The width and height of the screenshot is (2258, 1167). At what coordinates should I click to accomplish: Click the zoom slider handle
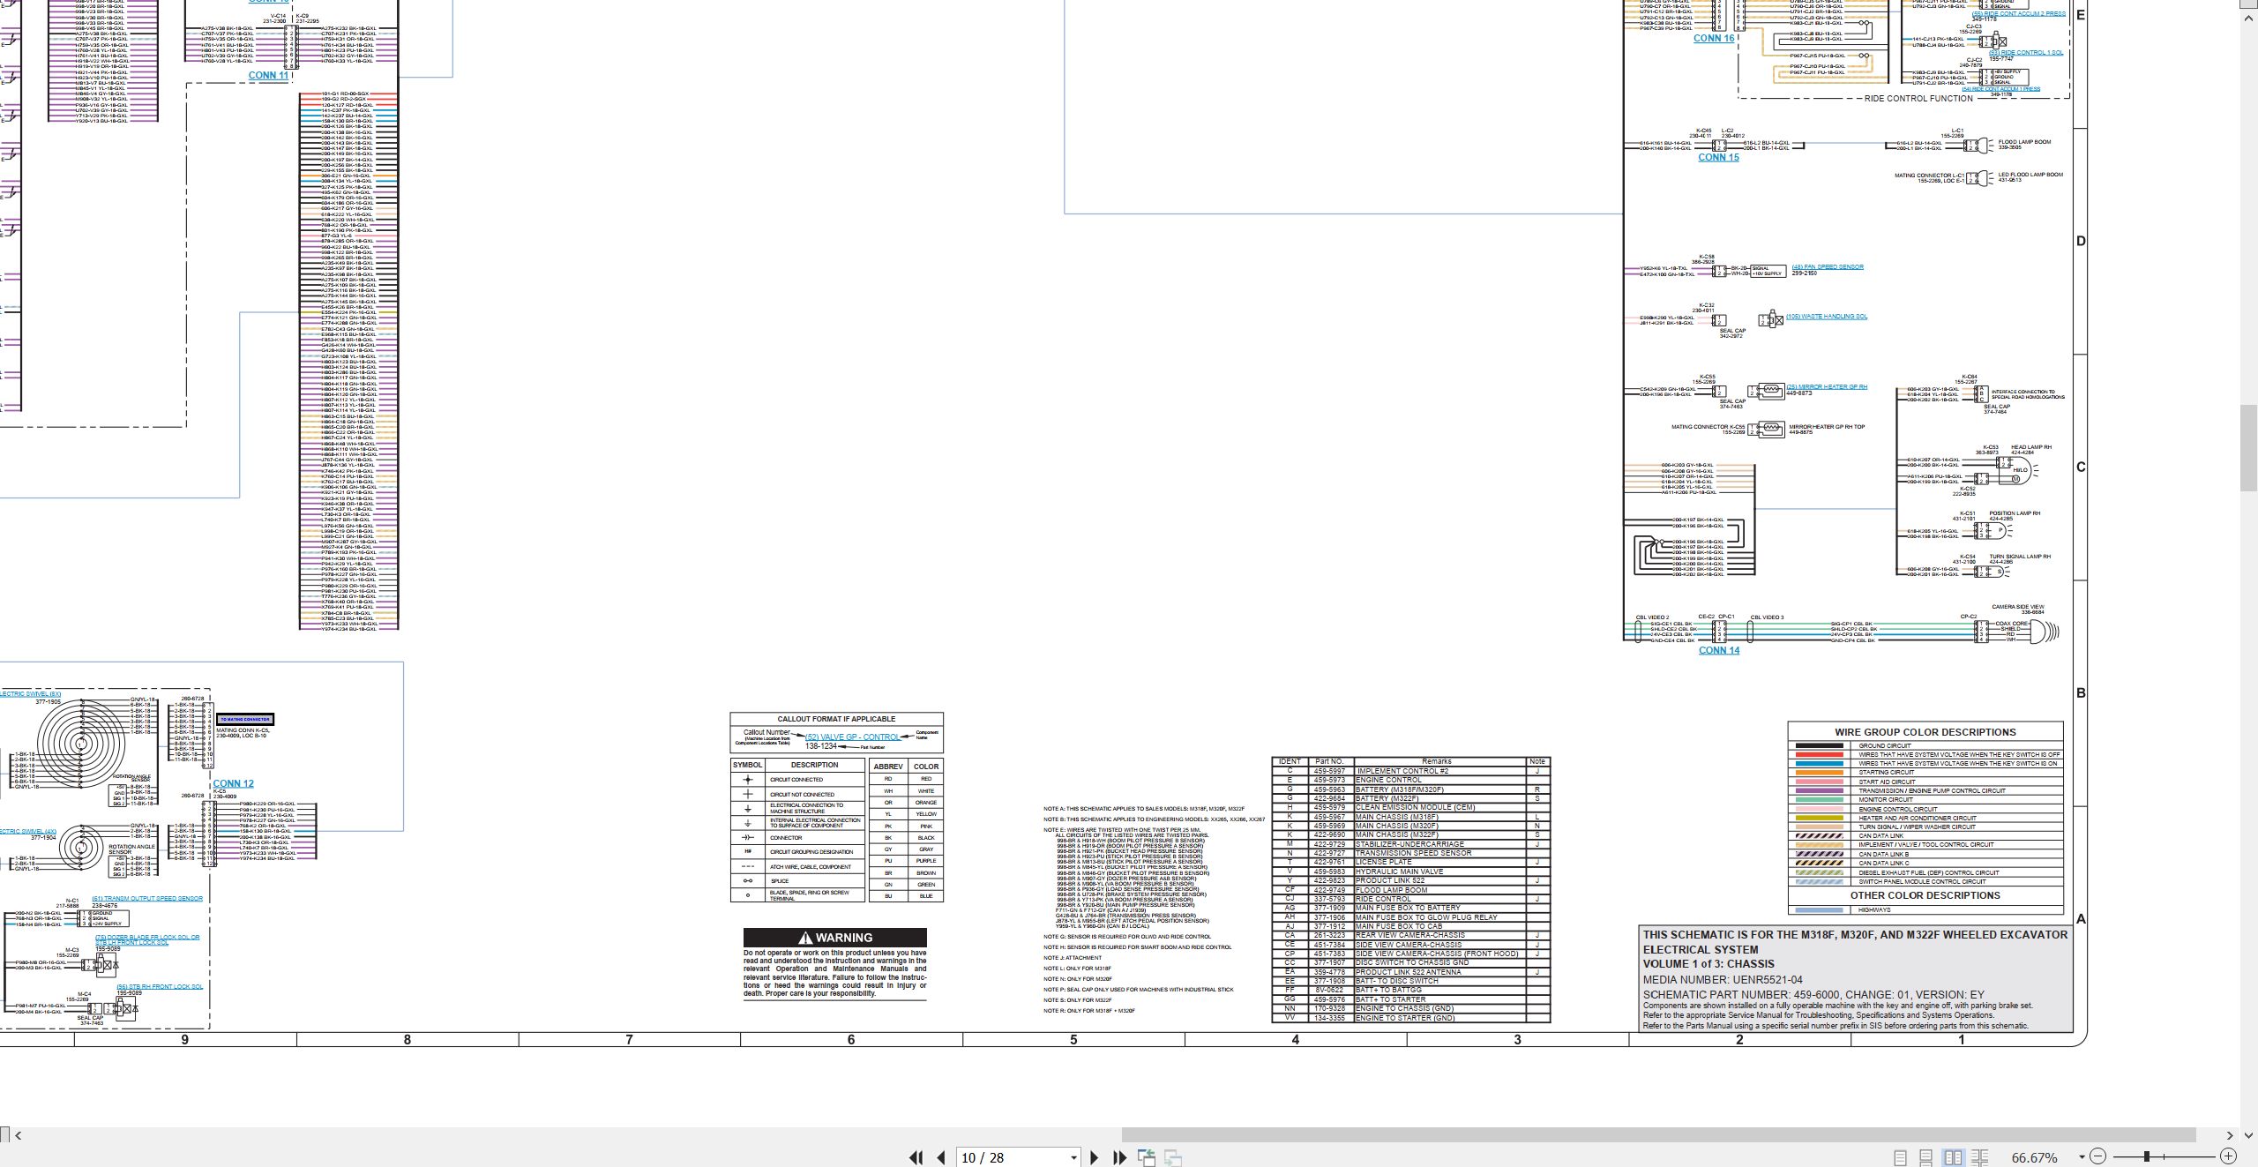[x=2147, y=1156]
